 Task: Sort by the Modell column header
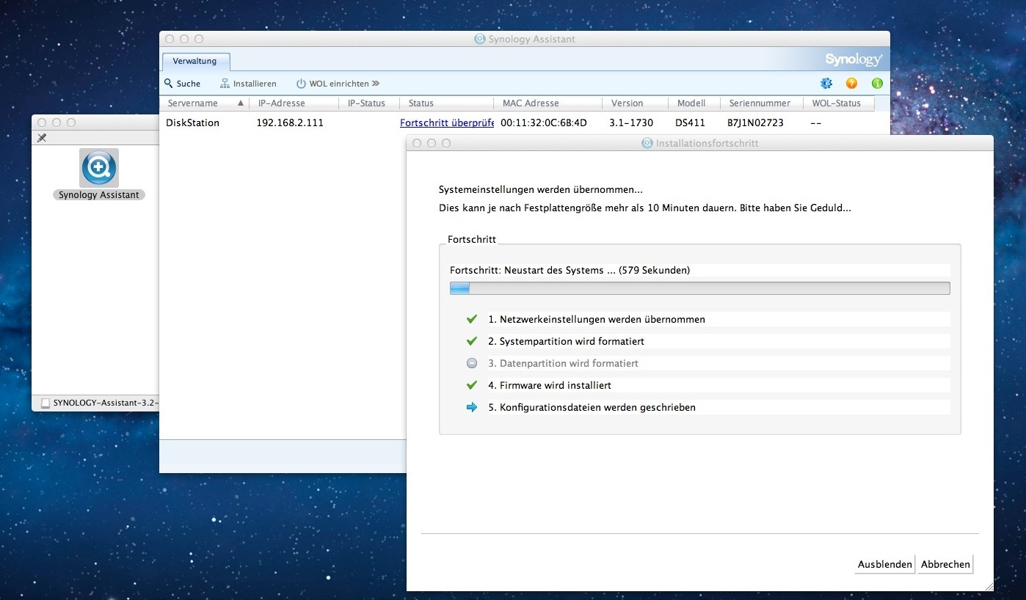(x=694, y=103)
